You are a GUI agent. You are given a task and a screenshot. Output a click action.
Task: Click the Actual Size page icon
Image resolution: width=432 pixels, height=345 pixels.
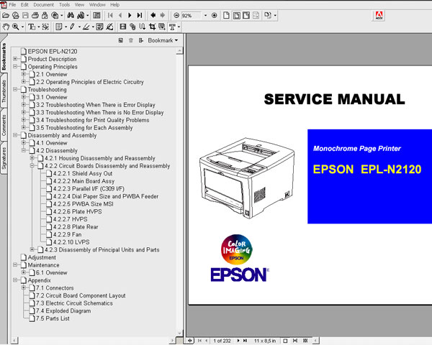coord(226,15)
